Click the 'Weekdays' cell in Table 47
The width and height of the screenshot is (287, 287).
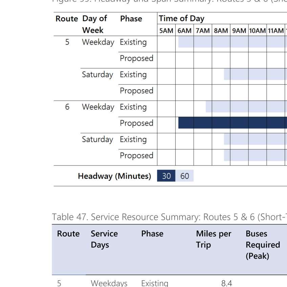[x=109, y=283]
